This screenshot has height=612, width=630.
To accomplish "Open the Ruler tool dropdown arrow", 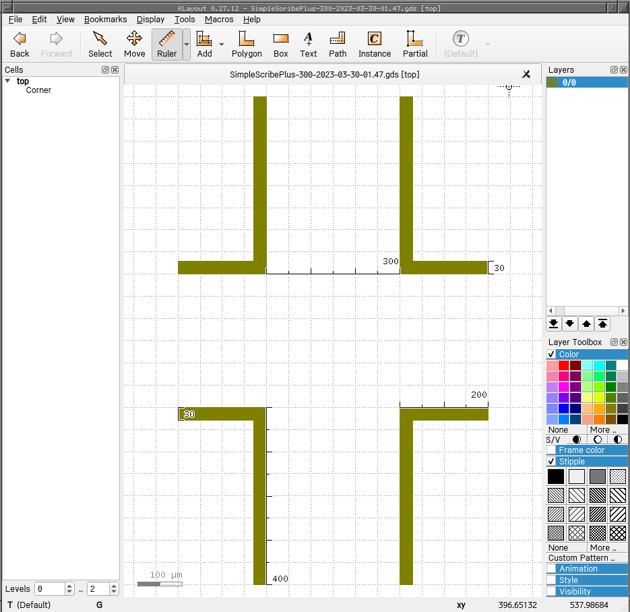I will click(x=187, y=44).
